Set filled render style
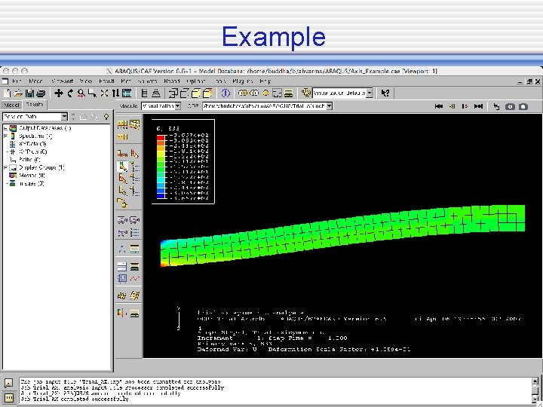 (x=196, y=93)
